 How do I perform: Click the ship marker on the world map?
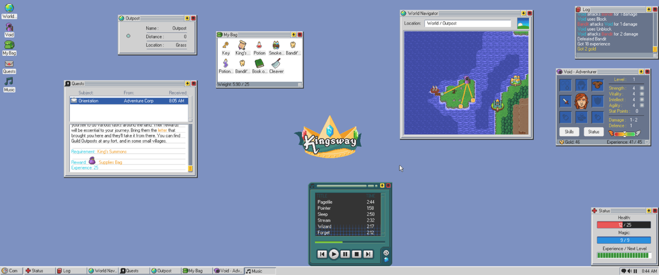click(435, 90)
